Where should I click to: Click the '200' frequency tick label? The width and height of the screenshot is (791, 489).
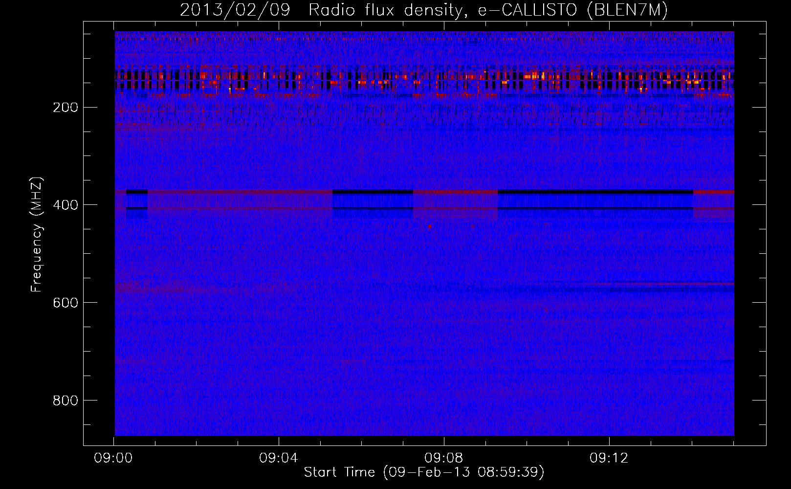tap(66, 108)
